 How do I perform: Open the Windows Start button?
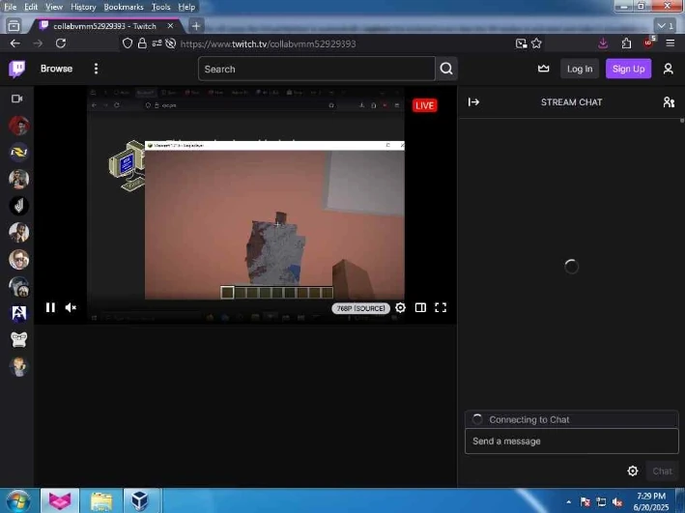click(x=18, y=500)
